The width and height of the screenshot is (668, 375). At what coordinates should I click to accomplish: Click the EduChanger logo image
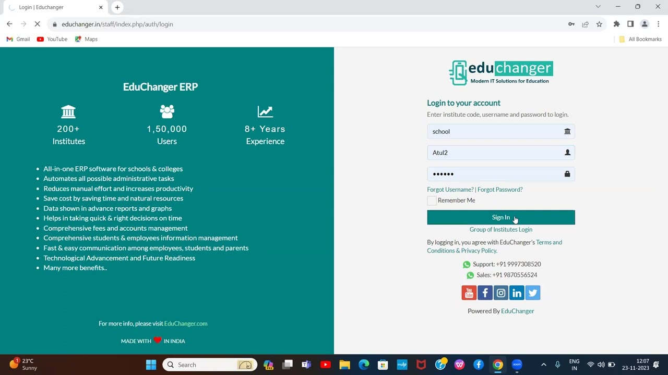[x=500, y=72]
